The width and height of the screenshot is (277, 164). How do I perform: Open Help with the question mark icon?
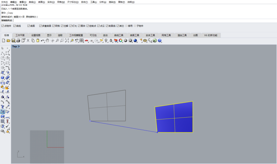click(160, 40)
